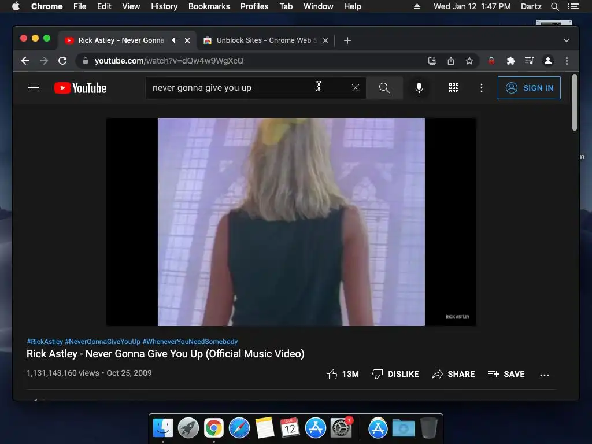Open Trash from the Dock

pos(429,428)
